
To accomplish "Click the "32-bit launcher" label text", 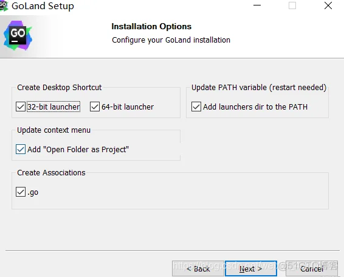I will pyautogui.click(x=53, y=107).
